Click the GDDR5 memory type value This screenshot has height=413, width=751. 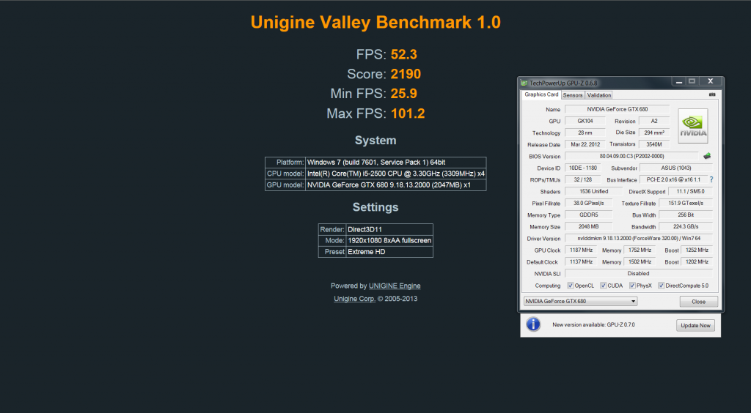pyautogui.click(x=589, y=215)
